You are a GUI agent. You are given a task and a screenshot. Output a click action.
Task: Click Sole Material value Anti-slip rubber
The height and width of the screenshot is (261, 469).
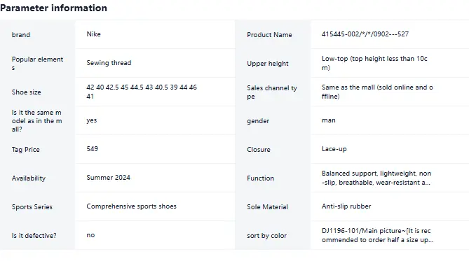[x=346, y=206]
